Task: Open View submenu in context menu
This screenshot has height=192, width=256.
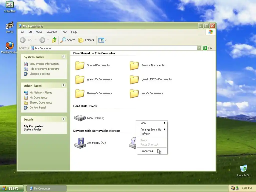Action: tap(152, 123)
